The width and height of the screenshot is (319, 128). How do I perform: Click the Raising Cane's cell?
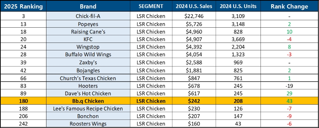[88, 32]
